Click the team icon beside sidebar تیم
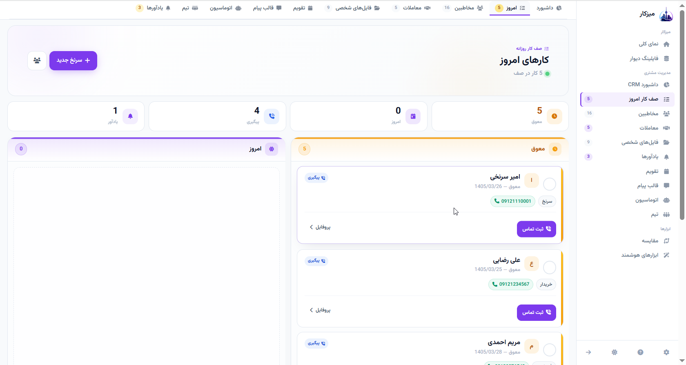 click(x=666, y=215)
